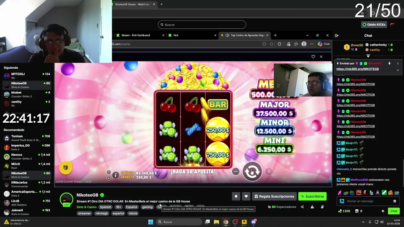Screen dimensions: 404x227
Task: Open kirabet channel in sidebar
Action: coord(27,94)
